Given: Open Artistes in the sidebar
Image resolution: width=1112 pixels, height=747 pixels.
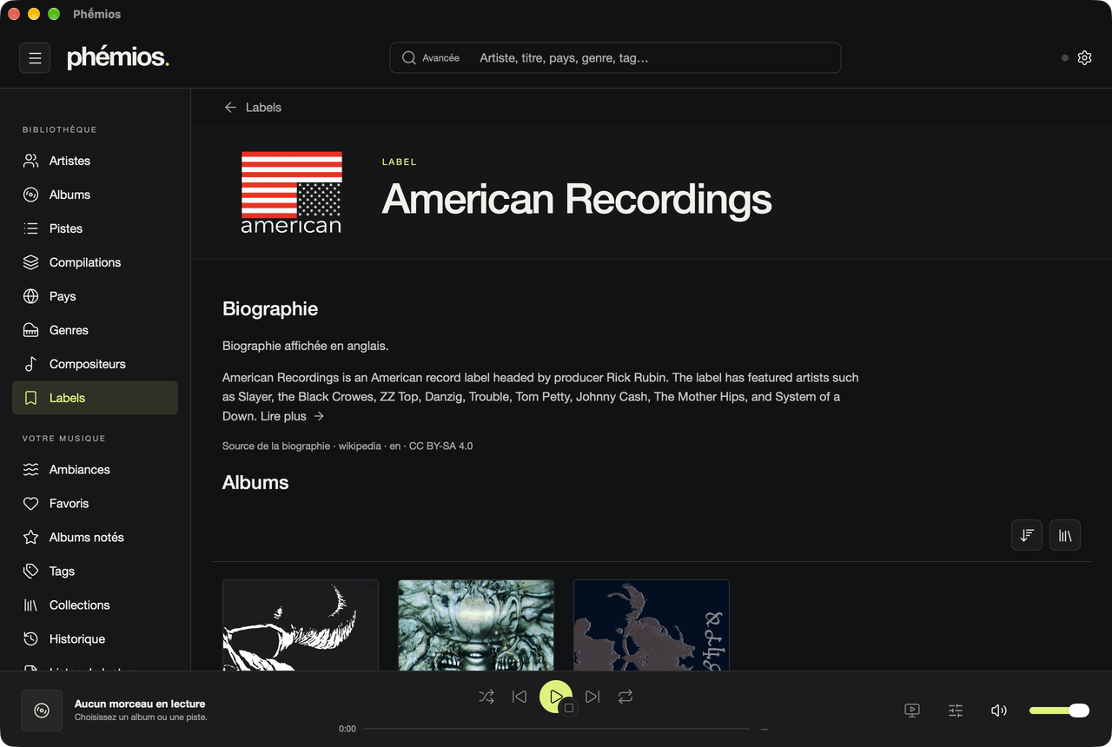Looking at the screenshot, I should 96,161.
